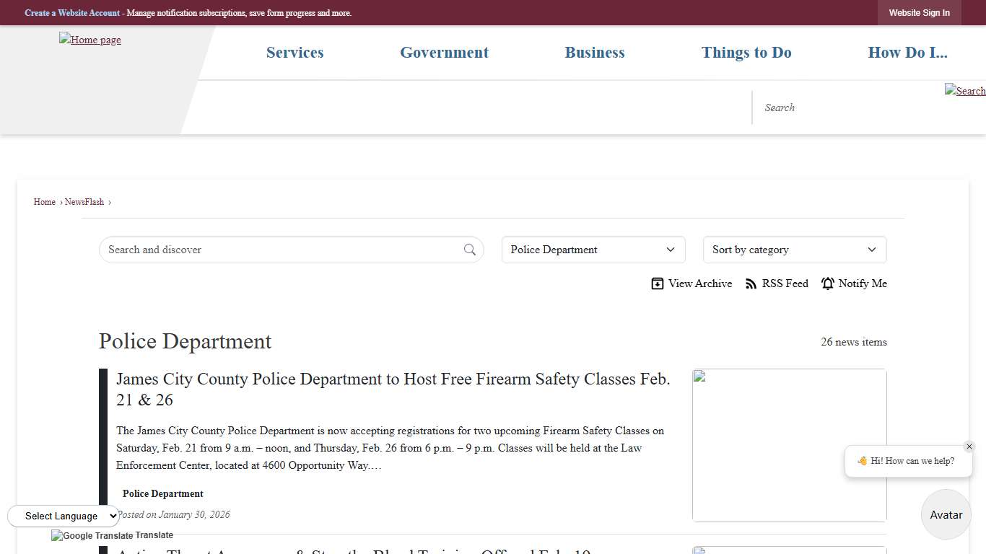Image resolution: width=986 pixels, height=554 pixels.
Task: Expand the Sort by category dropdown
Action: coord(794,250)
